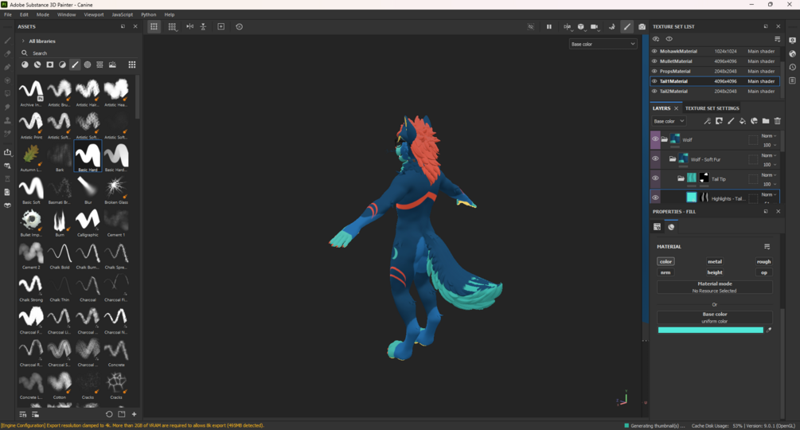Hide Tail1Material texture set
Screen dimensions: 800x430
[x=654, y=81]
